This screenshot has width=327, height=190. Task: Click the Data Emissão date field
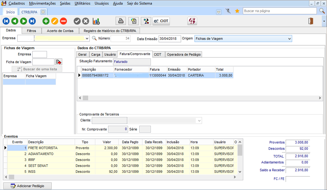[x=169, y=39]
